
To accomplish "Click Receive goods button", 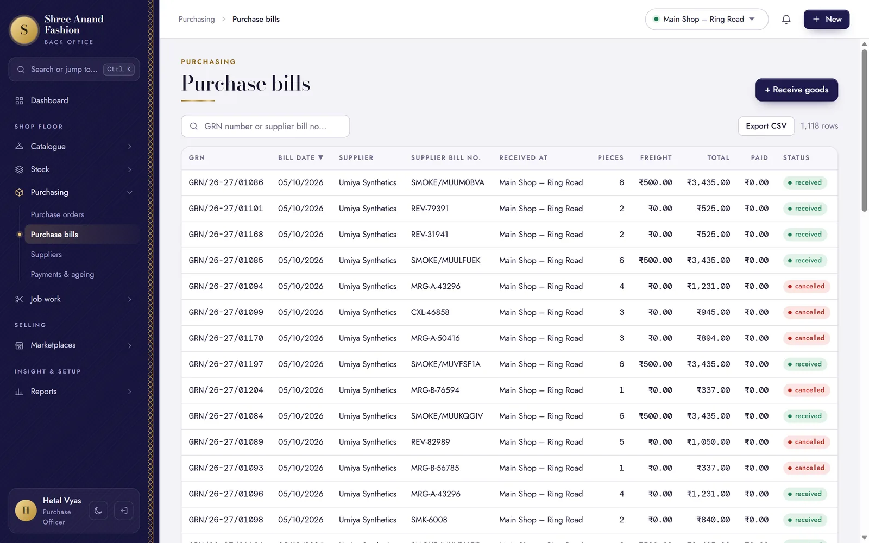I will 796,90.
